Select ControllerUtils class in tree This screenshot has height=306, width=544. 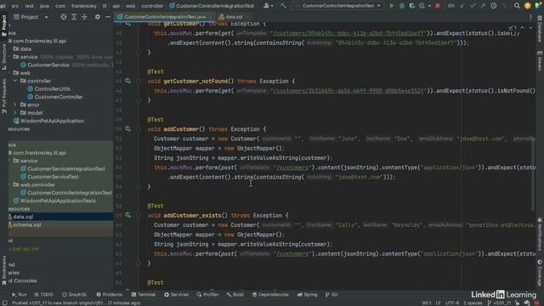(x=53, y=88)
